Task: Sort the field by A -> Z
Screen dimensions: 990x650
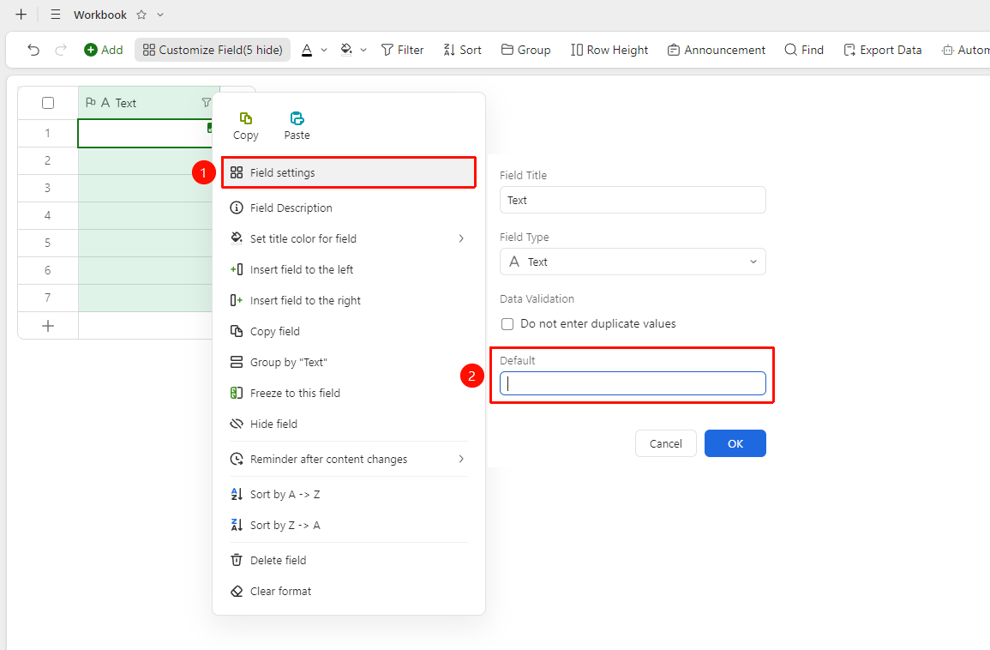Action: pyautogui.click(x=349, y=495)
